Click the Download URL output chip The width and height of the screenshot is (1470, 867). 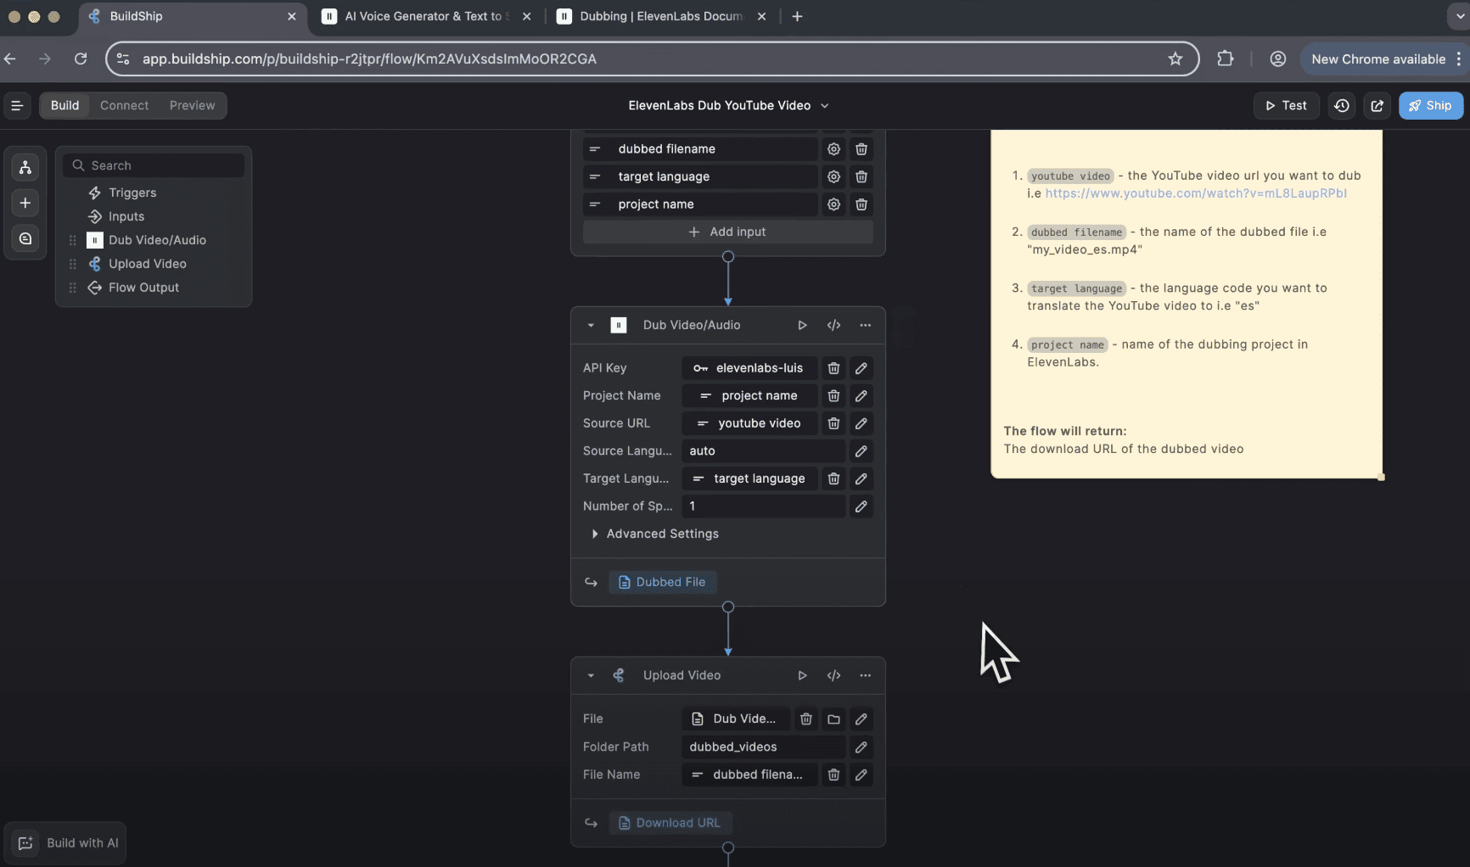670,823
